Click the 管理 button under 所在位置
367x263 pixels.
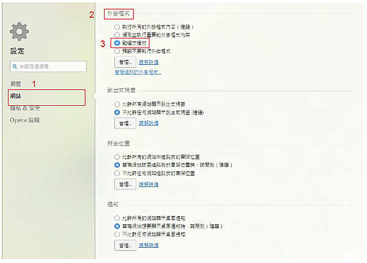coord(125,184)
